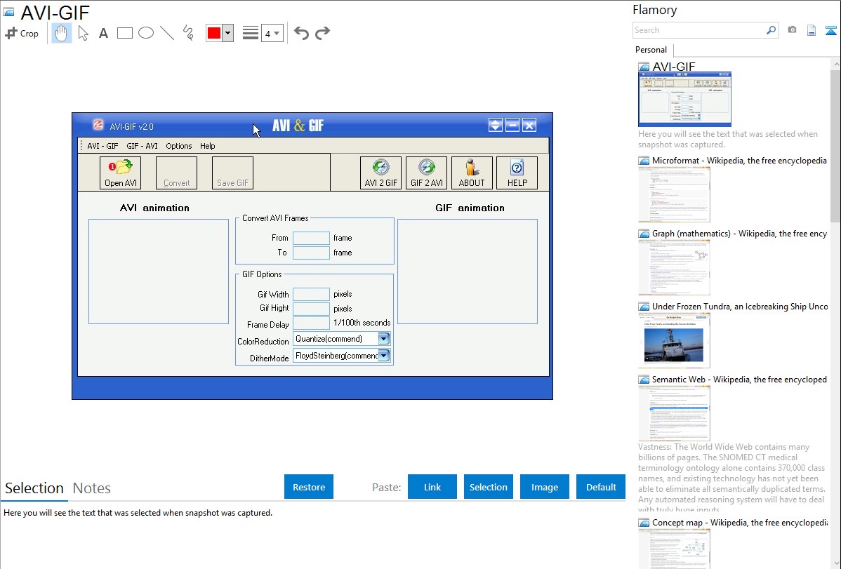Switch to GIF 2 AVI mode
This screenshot has width=841, height=569.
point(426,173)
